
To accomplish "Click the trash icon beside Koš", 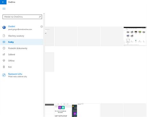I will [4, 67].
